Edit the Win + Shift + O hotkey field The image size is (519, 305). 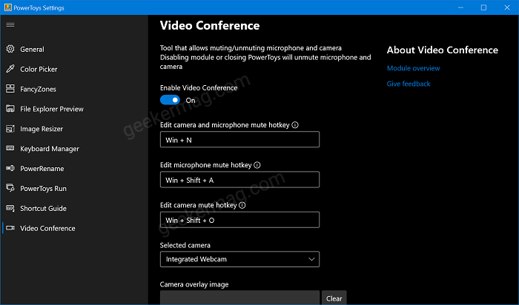[x=239, y=220]
